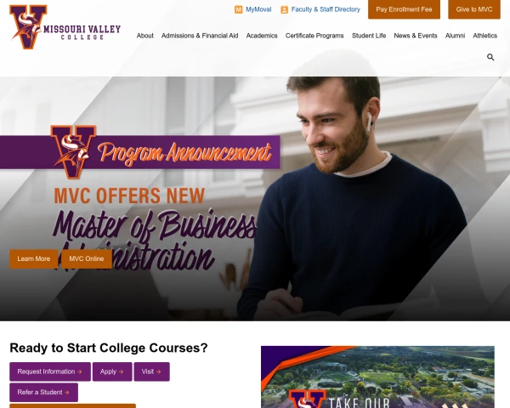Click the arrow on Request Information
The image size is (510, 408).
coord(79,371)
